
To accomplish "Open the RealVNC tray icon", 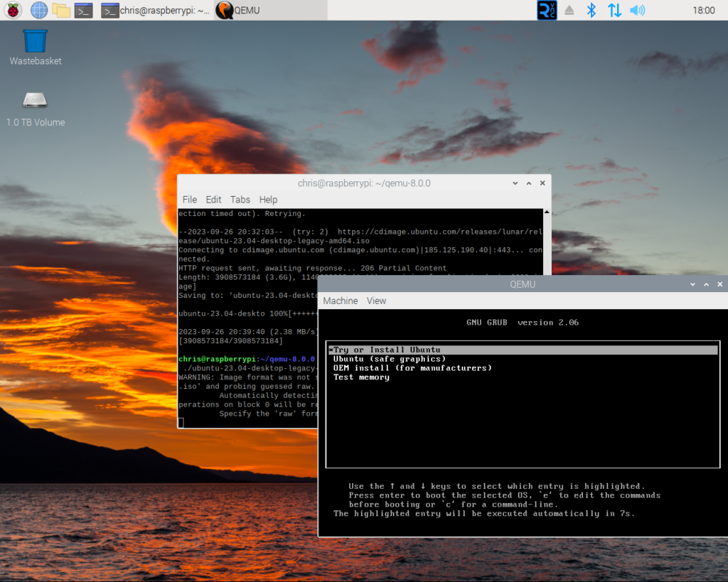I will coord(547,10).
